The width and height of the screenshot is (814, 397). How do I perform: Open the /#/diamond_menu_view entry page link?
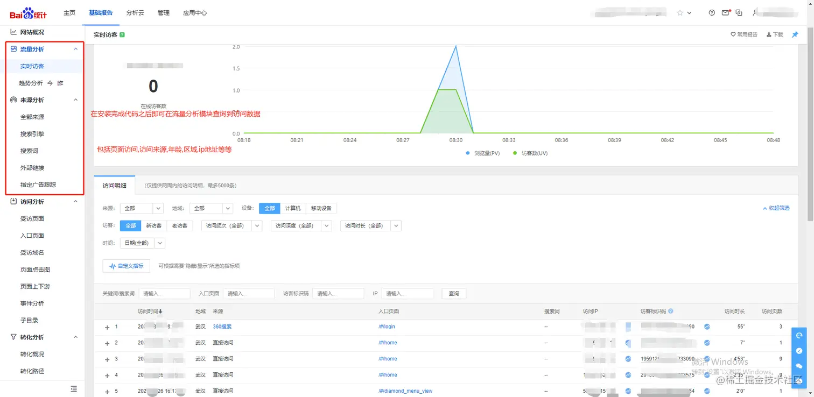(405, 391)
